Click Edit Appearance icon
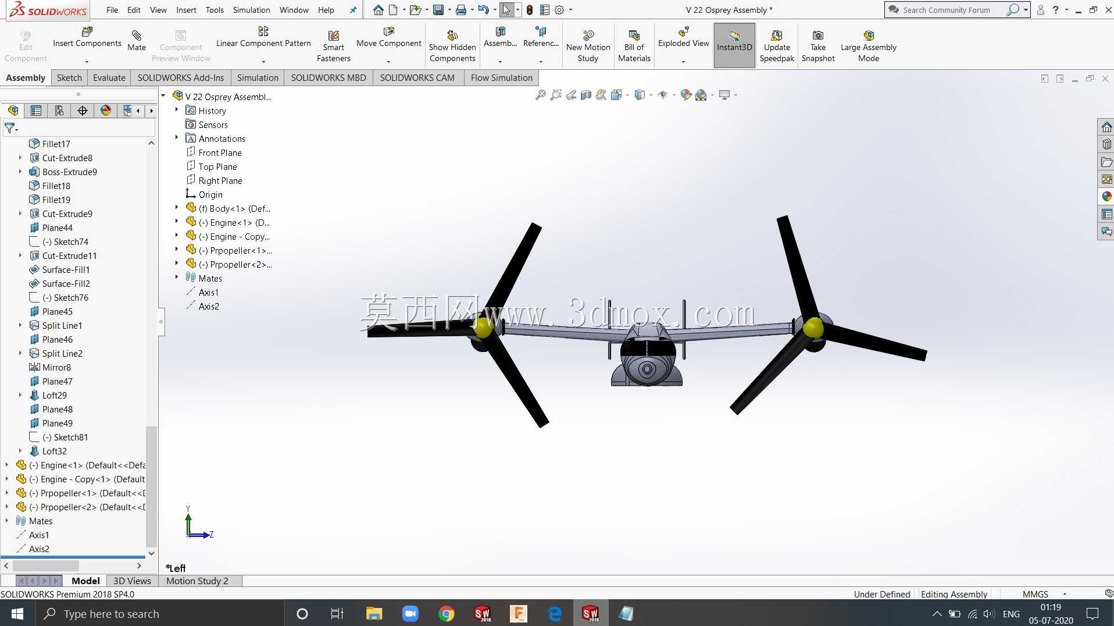The image size is (1114, 626). click(686, 95)
